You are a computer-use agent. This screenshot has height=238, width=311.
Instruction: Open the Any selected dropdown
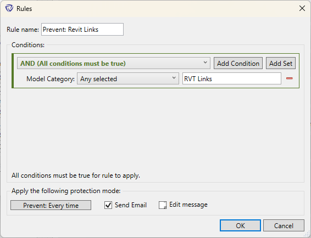[128, 78]
